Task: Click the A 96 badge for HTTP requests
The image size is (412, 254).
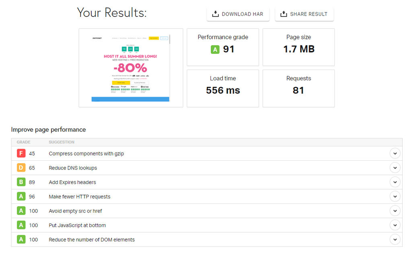Action: 21,196
